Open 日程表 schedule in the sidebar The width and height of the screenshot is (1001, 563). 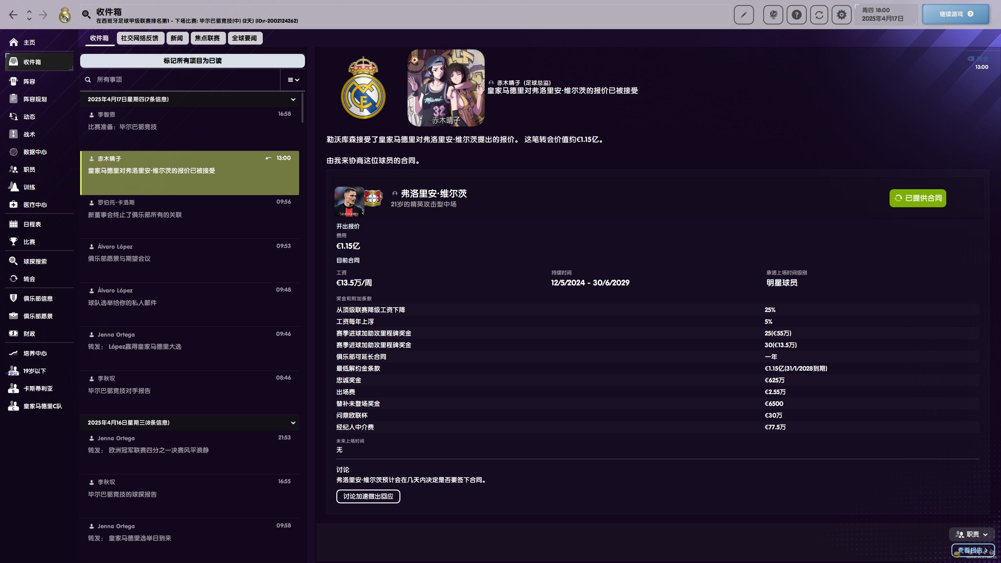[x=39, y=224]
